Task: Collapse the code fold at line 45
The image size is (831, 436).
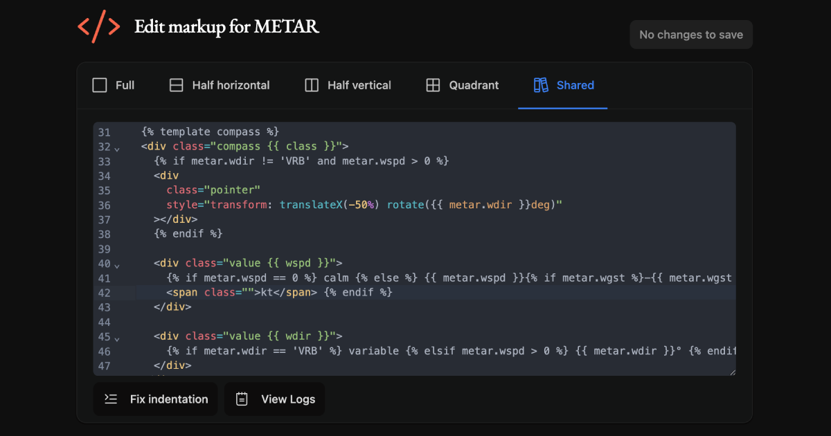Action: [117, 339]
